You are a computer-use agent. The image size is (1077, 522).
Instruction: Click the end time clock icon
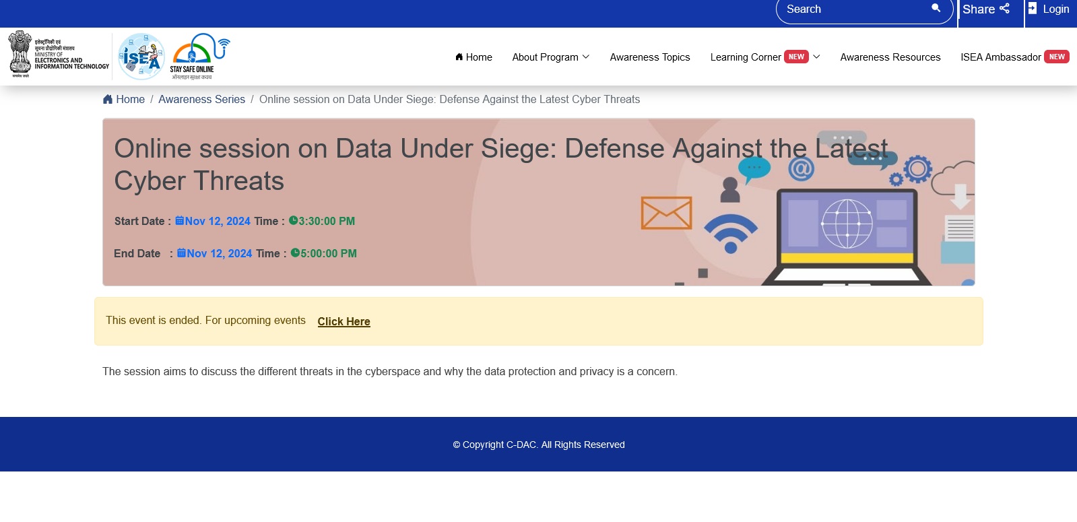295,253
